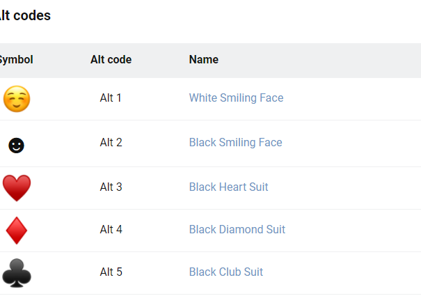
Task: Click the Alt 3 code cell
Action: tap(111, 187)
